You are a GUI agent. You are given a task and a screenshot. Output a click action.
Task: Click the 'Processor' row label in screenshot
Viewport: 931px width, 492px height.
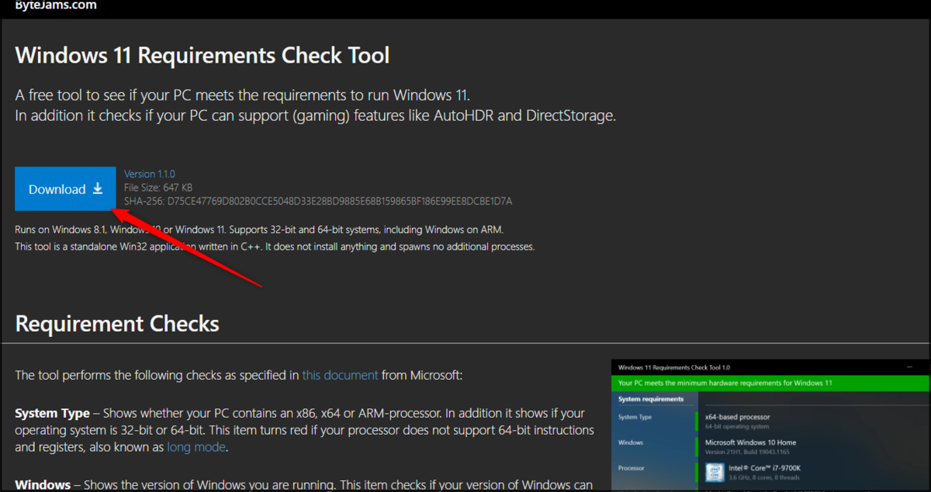[632, 468]
